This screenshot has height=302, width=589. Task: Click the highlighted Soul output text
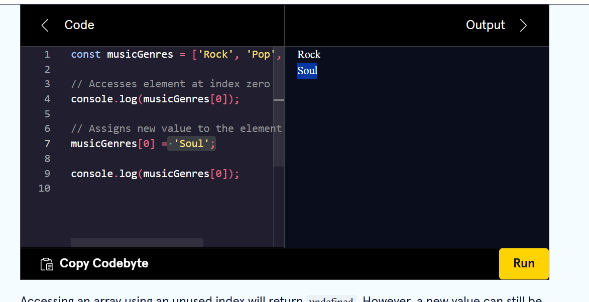coord(307,71)
